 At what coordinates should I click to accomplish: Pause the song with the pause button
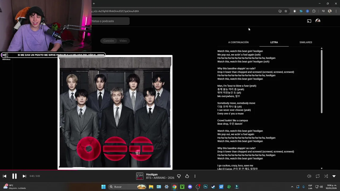point(14,176)
